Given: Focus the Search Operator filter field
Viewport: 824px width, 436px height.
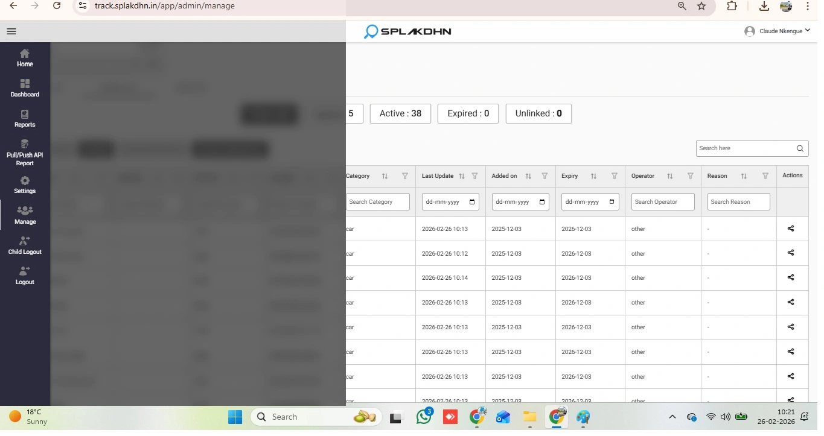Looking at the screenshot, I should pos(663,202).
